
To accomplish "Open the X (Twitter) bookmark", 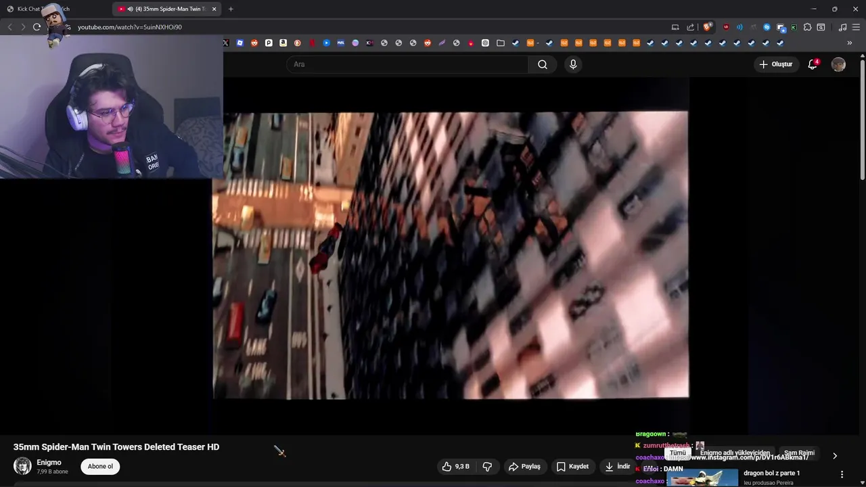I will 226,43.
